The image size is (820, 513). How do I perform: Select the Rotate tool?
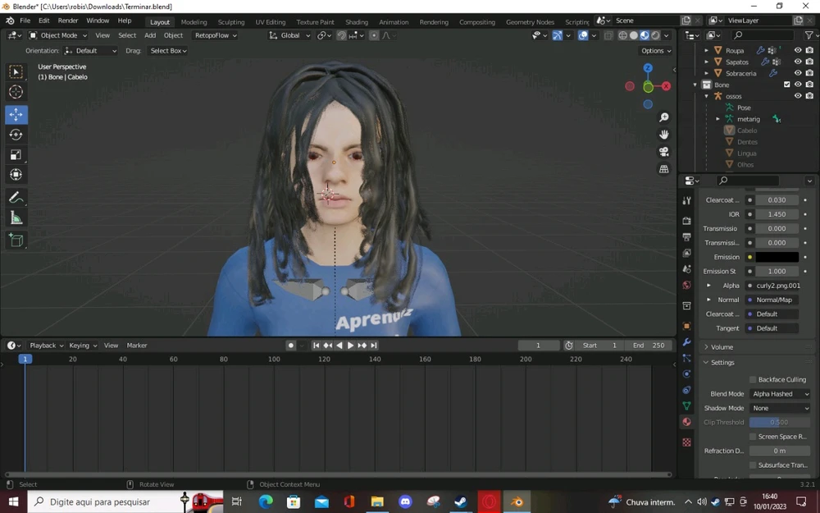tap(16, 135)
